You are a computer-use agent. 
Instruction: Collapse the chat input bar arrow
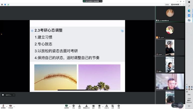(14, 95)
